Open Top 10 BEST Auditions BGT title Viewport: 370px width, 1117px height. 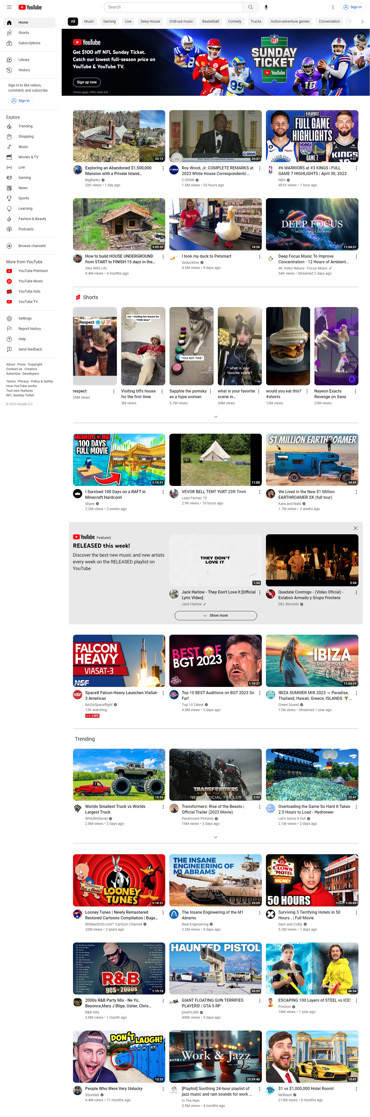218,695
